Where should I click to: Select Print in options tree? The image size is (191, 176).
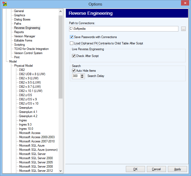click(17, 57)
